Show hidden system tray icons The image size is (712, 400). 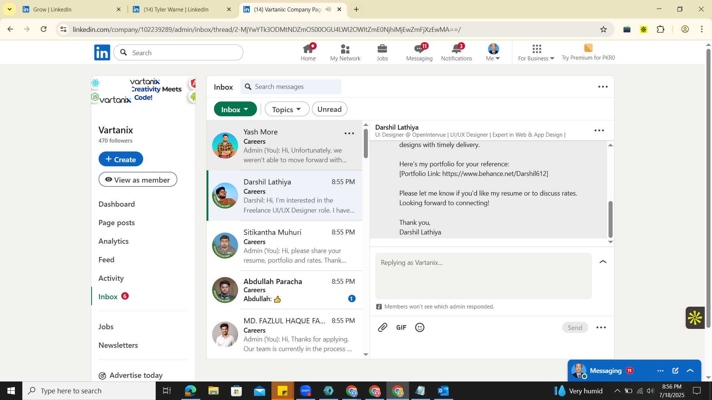[617, 391]
